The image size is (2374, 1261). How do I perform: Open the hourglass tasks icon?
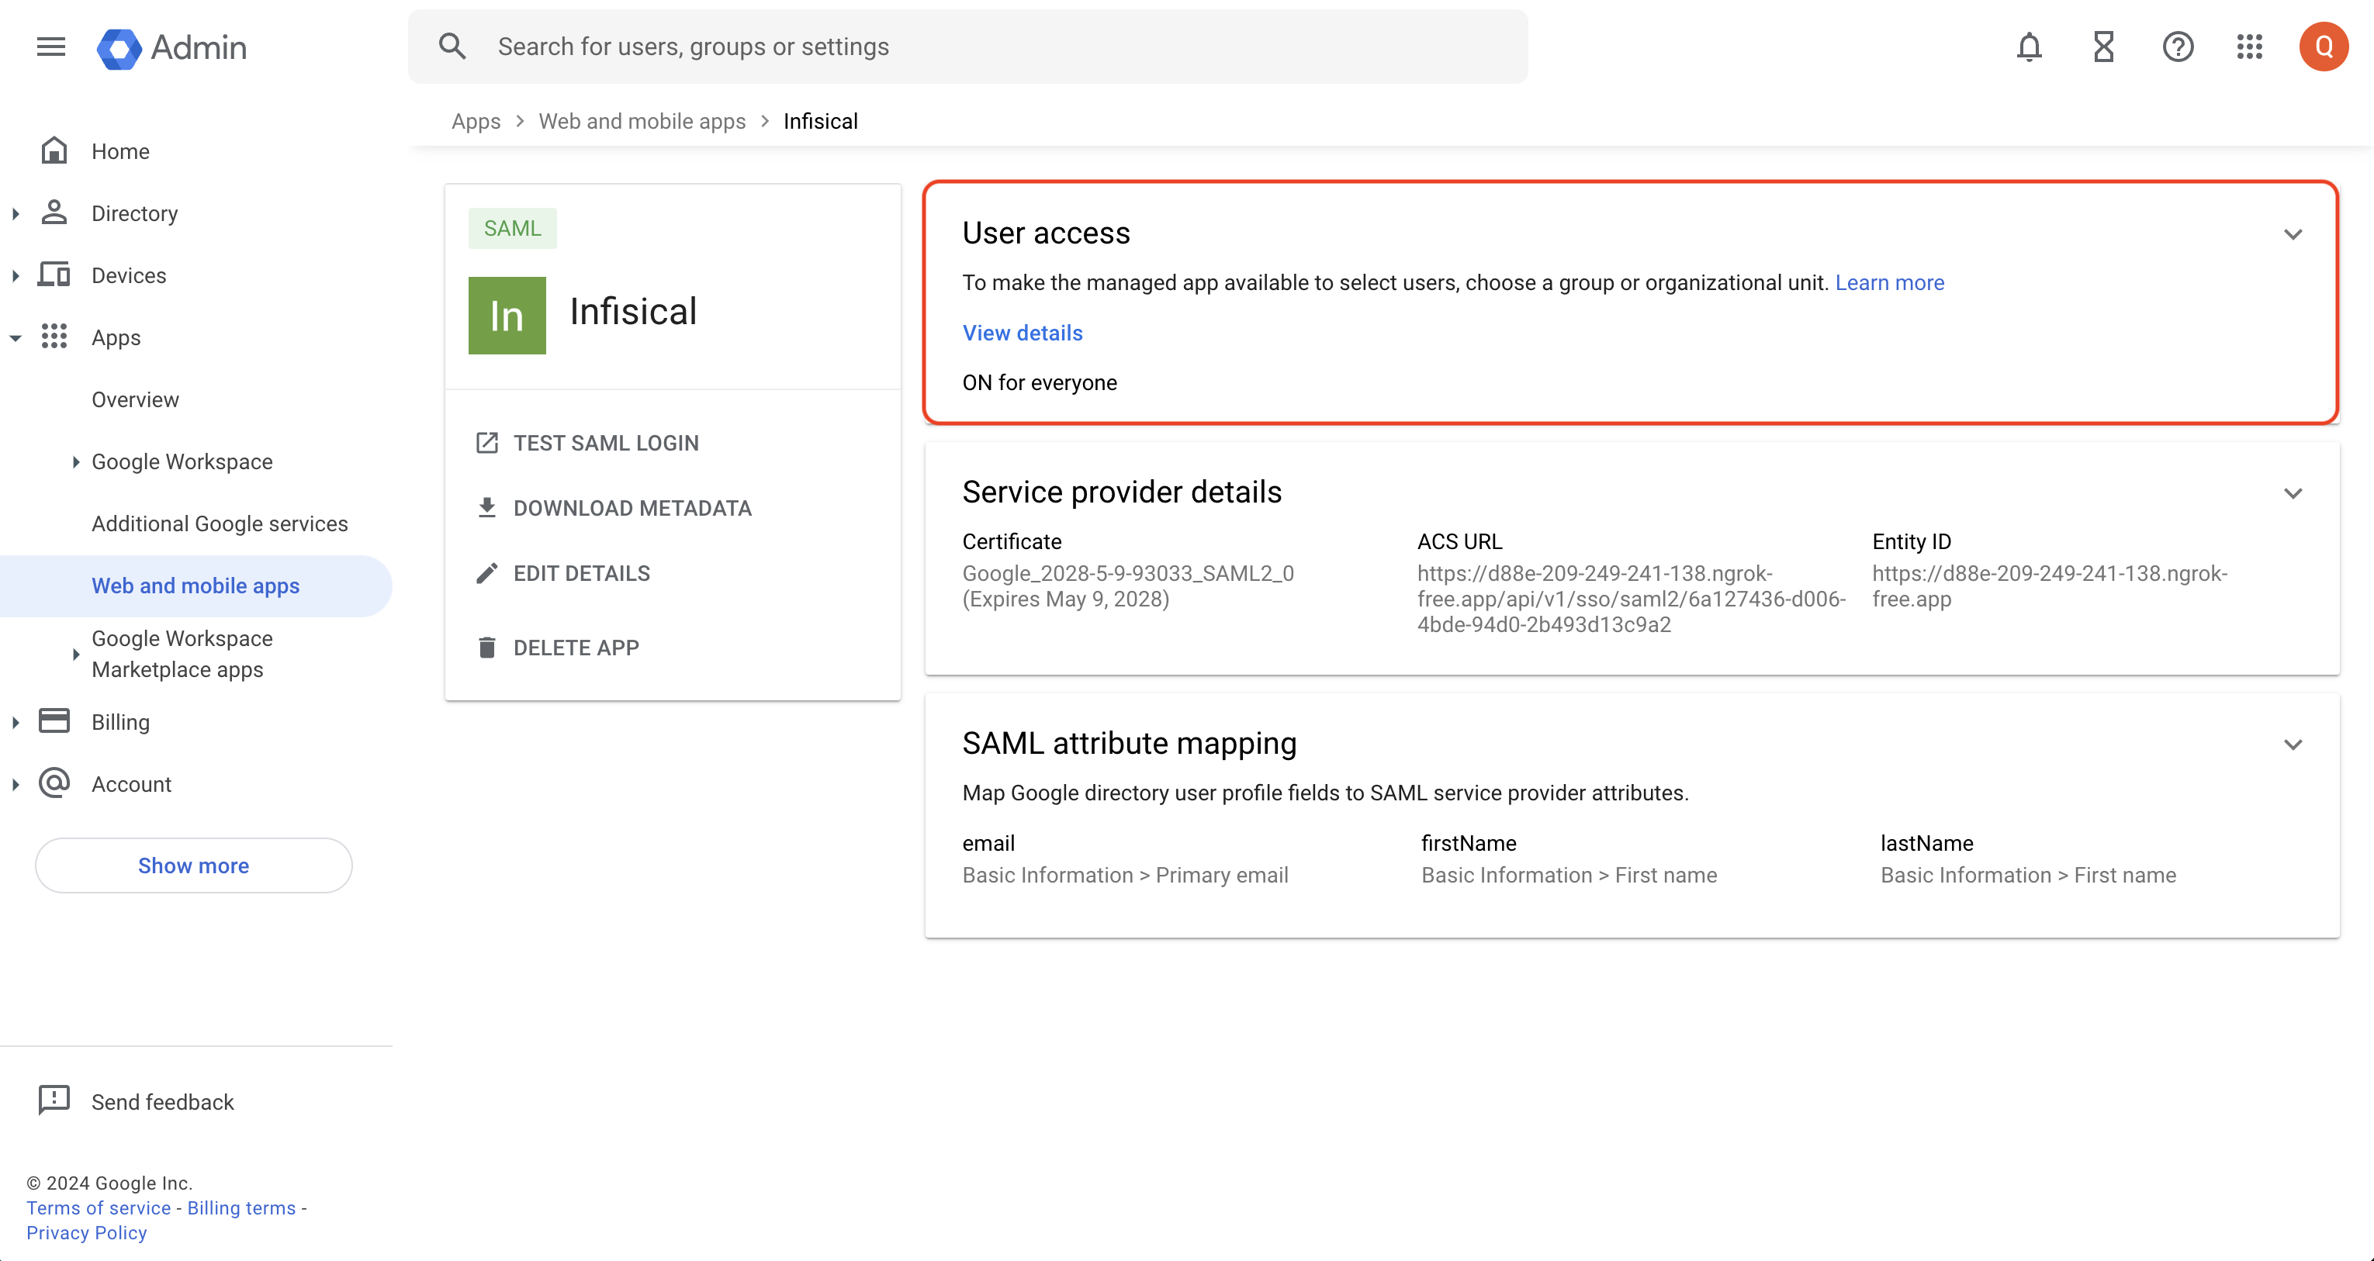2103,46
